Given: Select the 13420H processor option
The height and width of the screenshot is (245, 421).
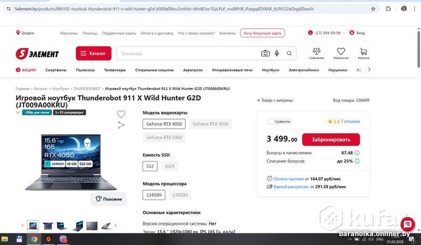Looking at the screenshot, I should (x=180, y=195).
